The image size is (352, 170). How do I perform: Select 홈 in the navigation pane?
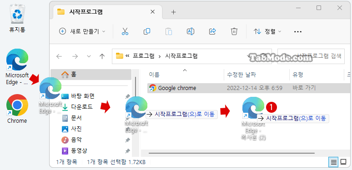coord(91,75)
